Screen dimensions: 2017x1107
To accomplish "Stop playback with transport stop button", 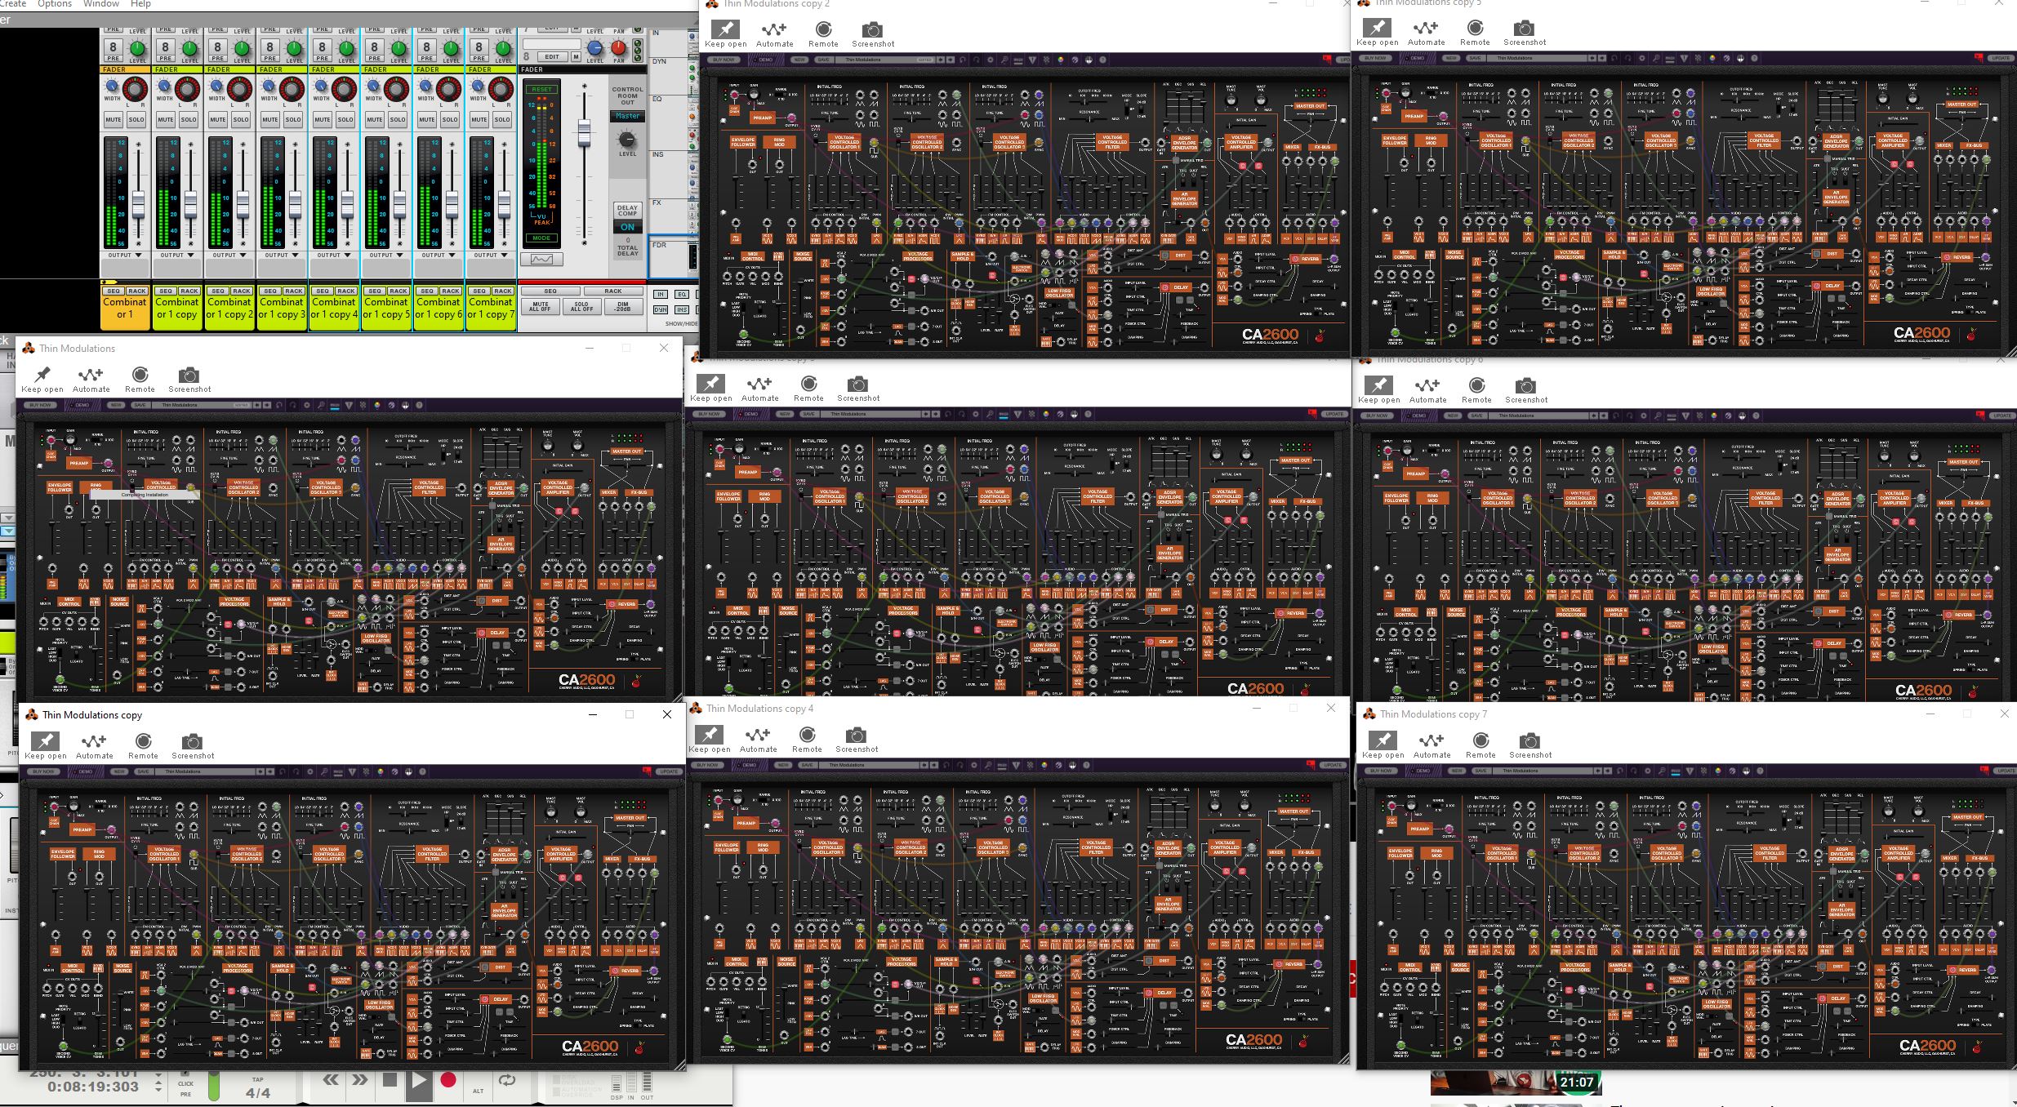I will click(x=390, y=1080).
